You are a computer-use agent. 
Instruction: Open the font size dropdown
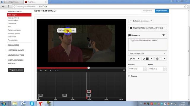tap(134, 59)
